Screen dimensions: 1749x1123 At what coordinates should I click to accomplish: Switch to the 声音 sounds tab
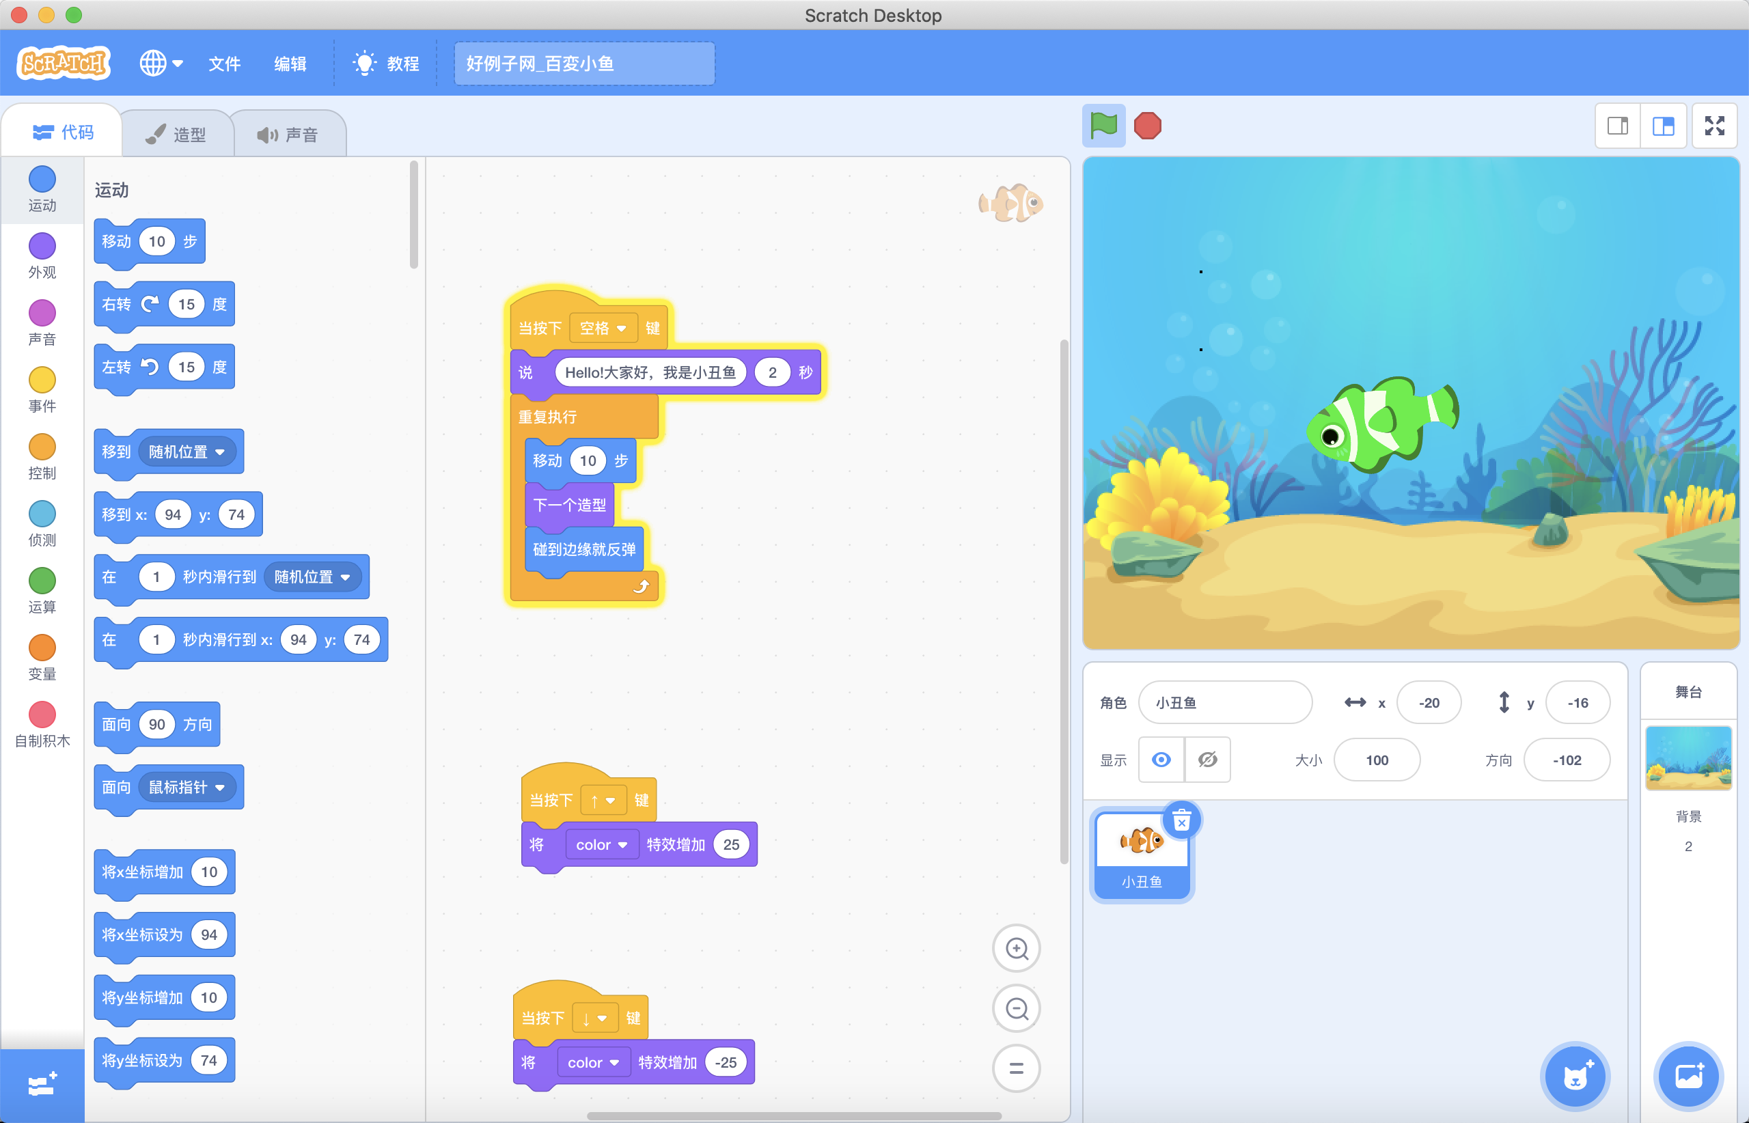[288, 134]
